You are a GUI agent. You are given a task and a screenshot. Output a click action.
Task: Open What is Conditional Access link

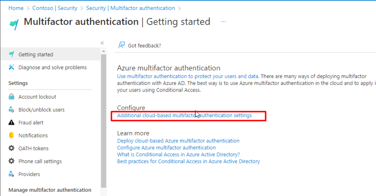tap(179, 154)
